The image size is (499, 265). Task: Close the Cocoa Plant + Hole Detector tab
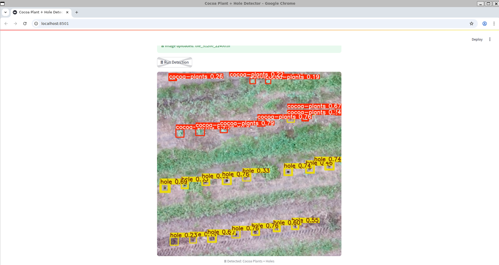pos(67,12)
